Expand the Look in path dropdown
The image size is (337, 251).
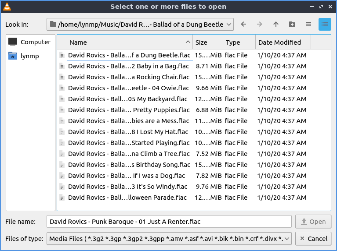pyautogui.click(x=228, y=25)
